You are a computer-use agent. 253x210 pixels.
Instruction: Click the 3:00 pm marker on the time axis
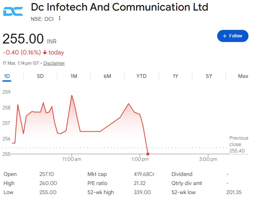coord(208,159)
